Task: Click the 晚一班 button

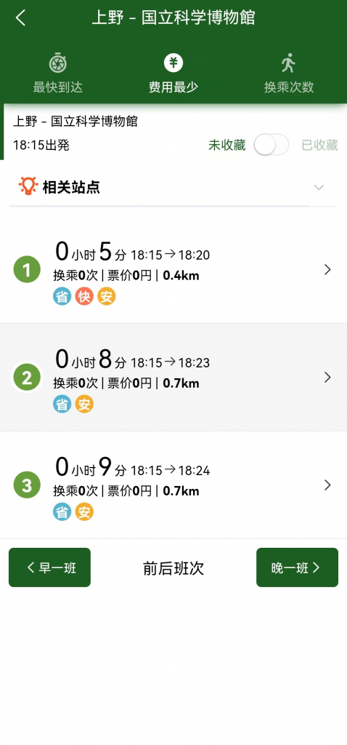Action: click(297, 567)
